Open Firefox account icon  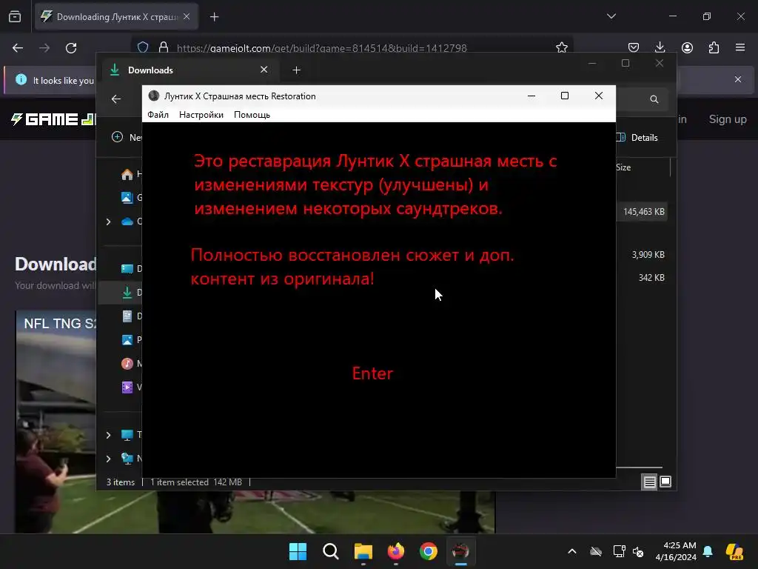pyautogui.click(x=687, y=47)
